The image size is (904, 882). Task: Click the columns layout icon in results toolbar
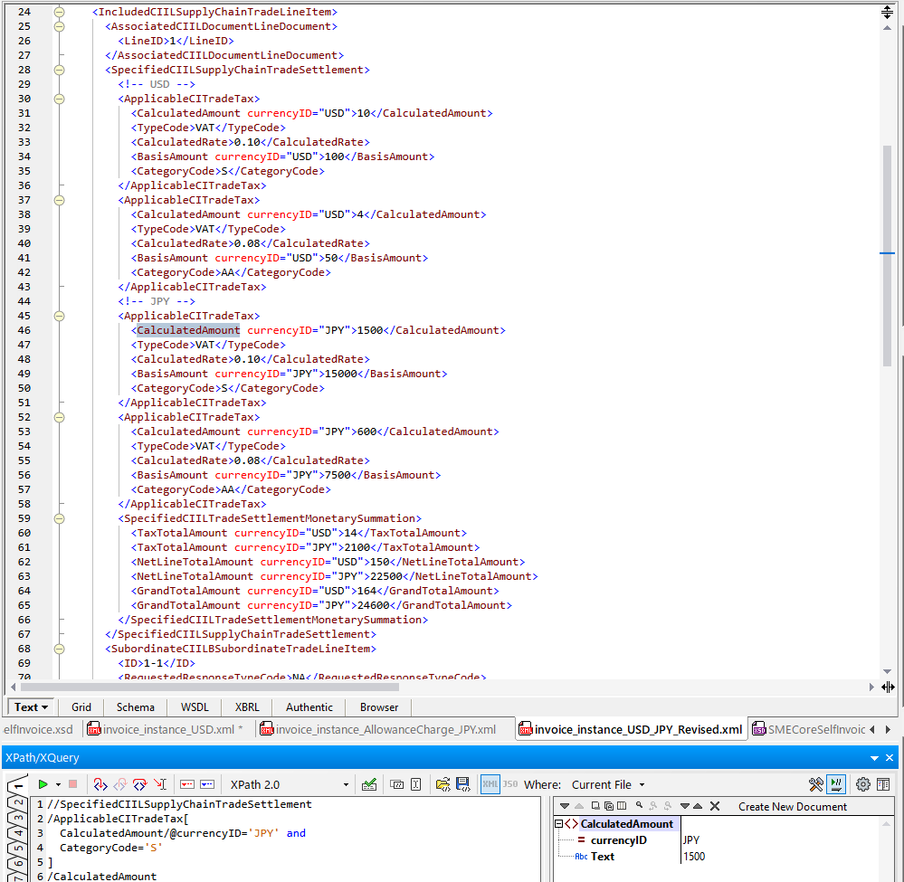click(622, 806)
